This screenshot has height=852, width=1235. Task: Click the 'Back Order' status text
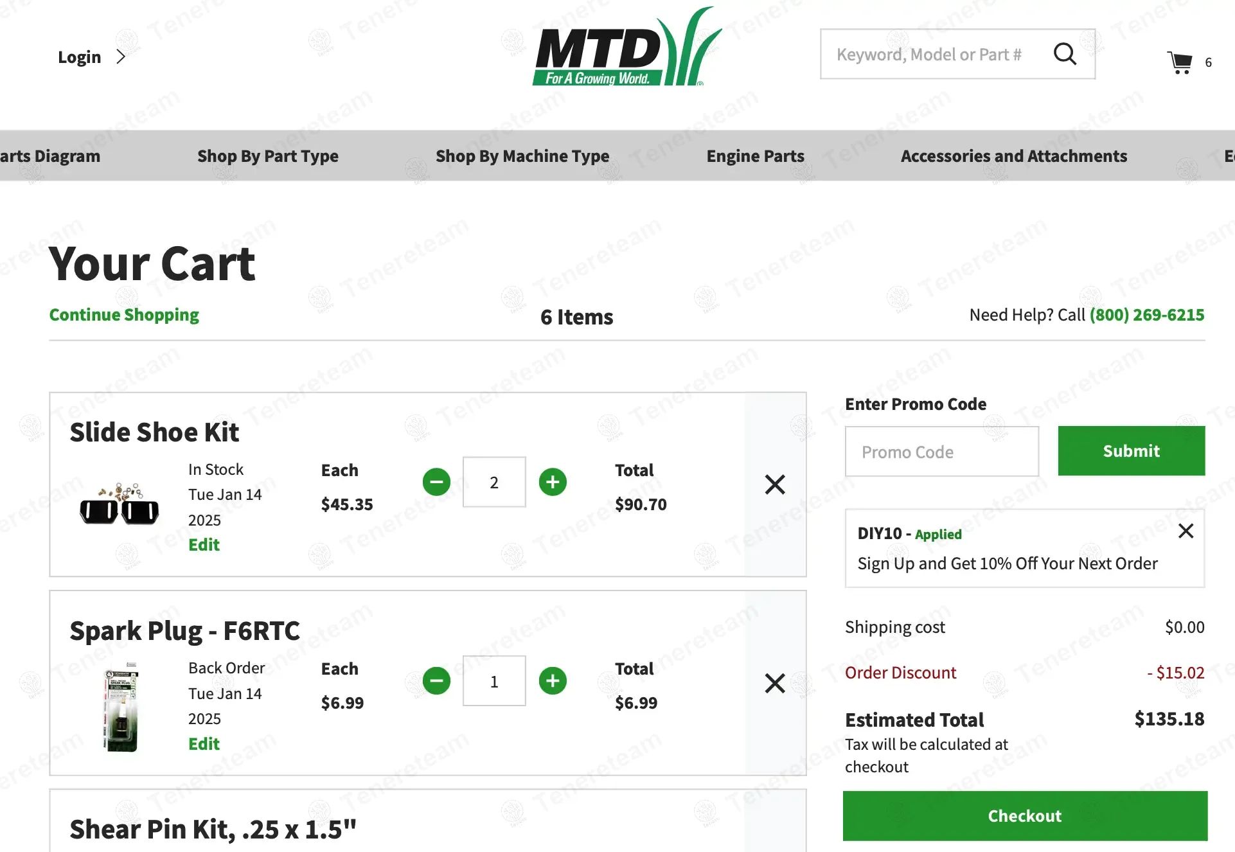coord(226,668)
